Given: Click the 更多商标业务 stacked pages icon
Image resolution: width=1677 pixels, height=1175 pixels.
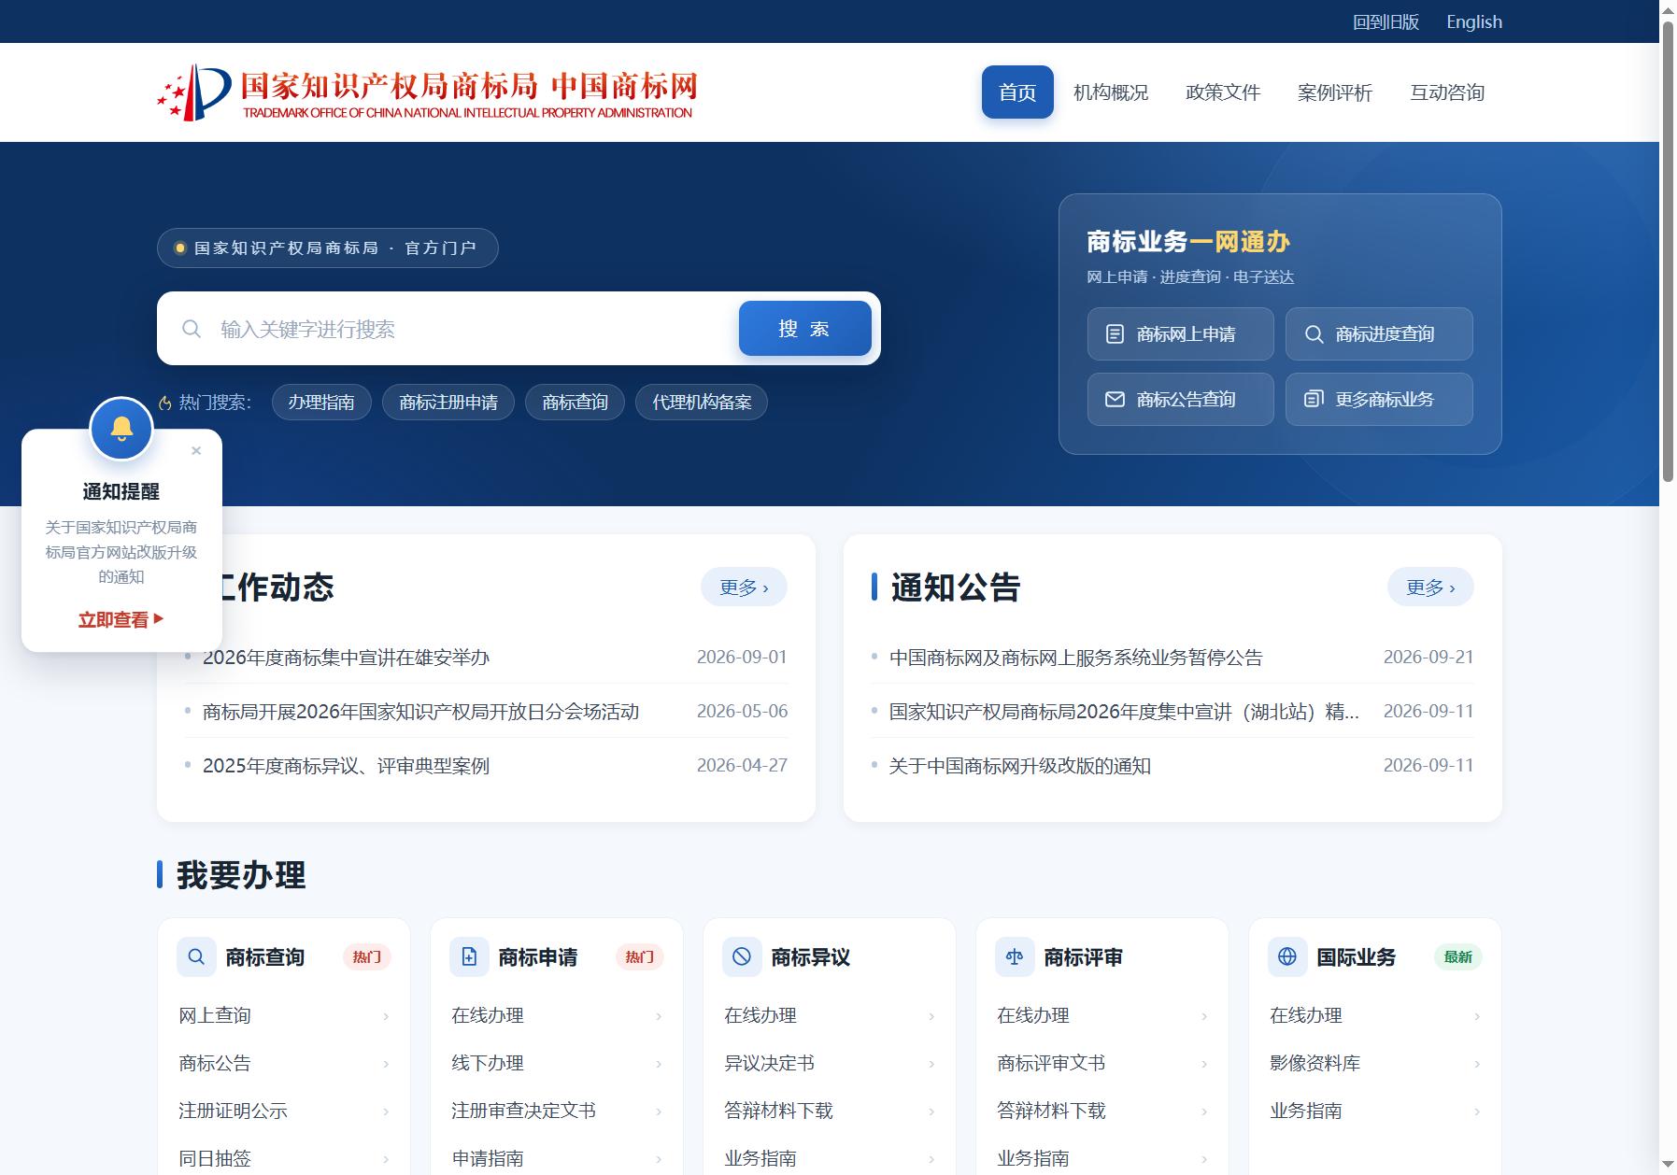Looking at the screenshot, I should (1314, 400).
